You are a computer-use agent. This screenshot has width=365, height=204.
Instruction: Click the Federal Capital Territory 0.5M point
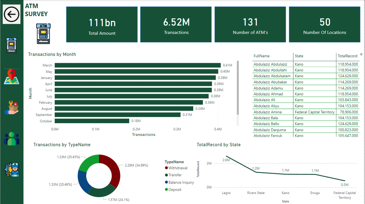345,181
